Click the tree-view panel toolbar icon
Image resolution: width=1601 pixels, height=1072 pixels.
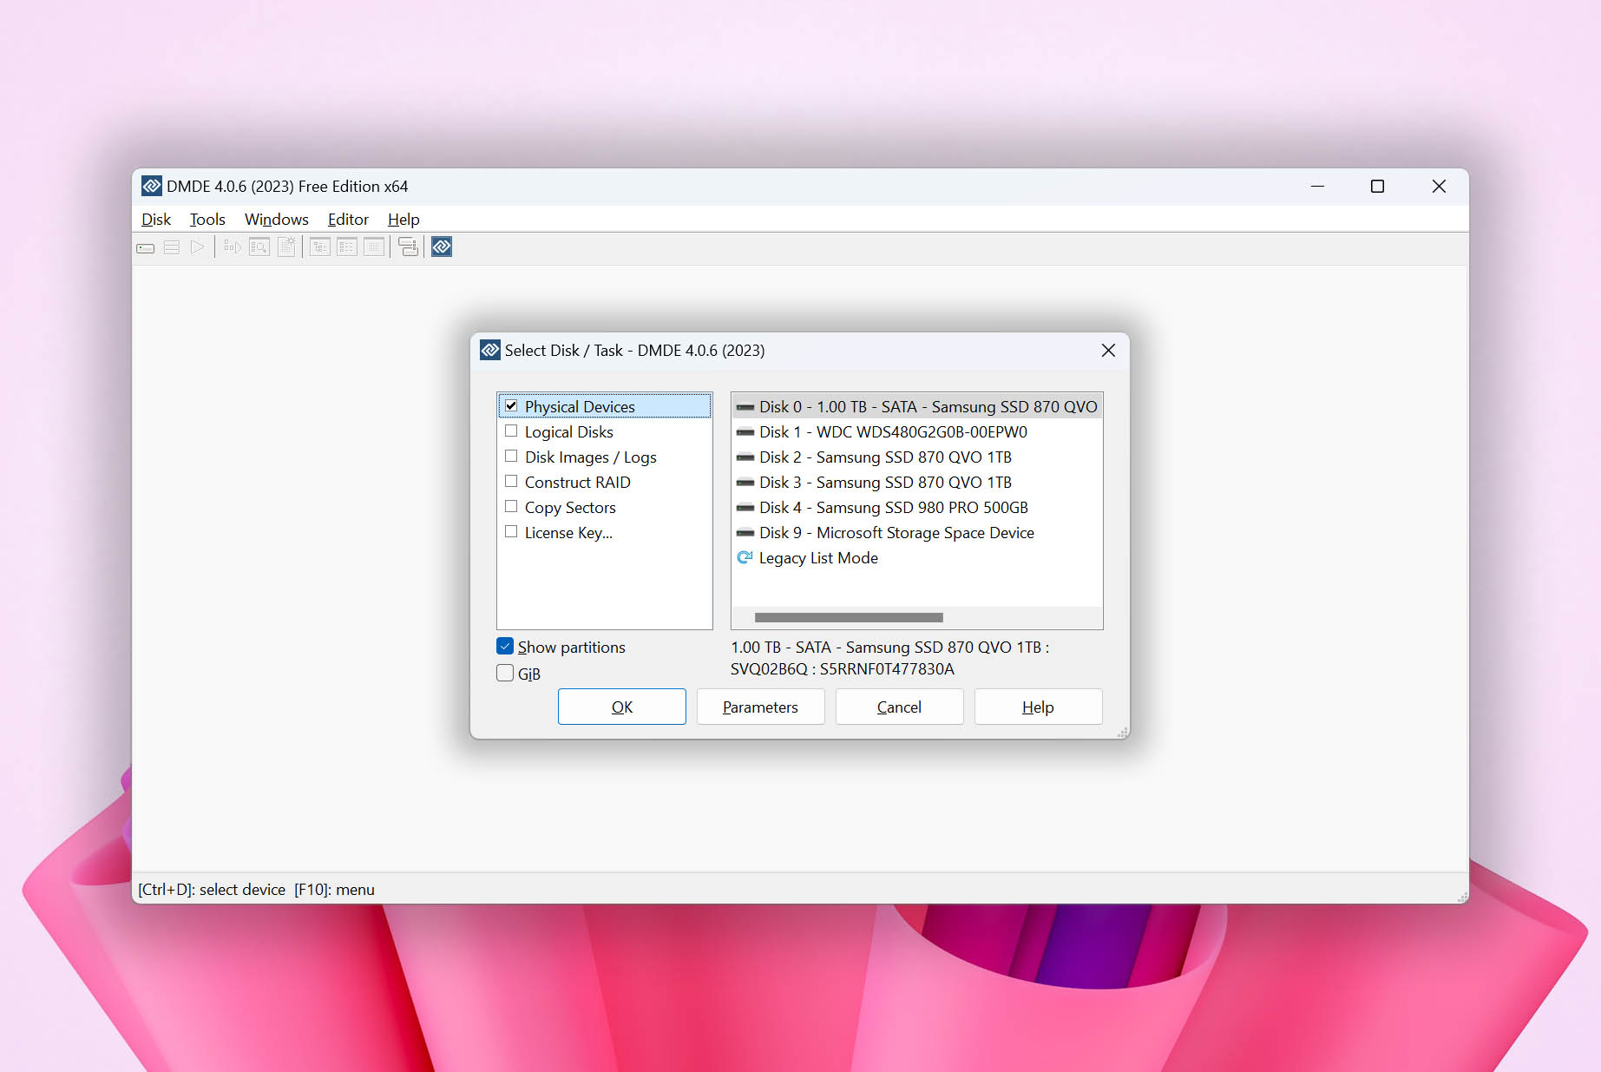320,247
